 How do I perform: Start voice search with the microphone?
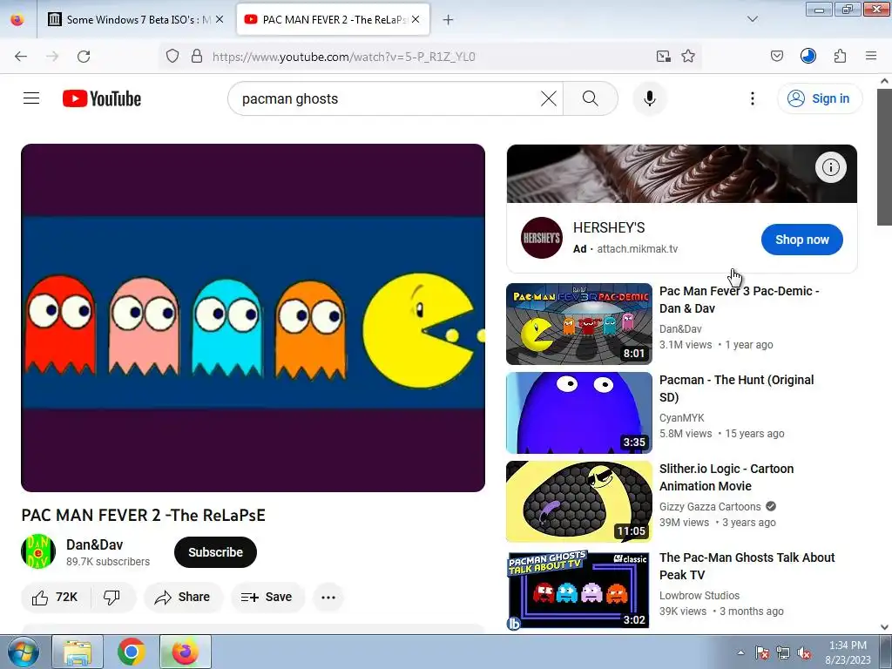[x=650, y=98]
